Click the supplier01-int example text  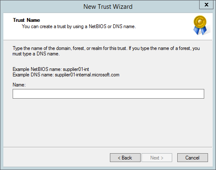(x=76, y=69)
